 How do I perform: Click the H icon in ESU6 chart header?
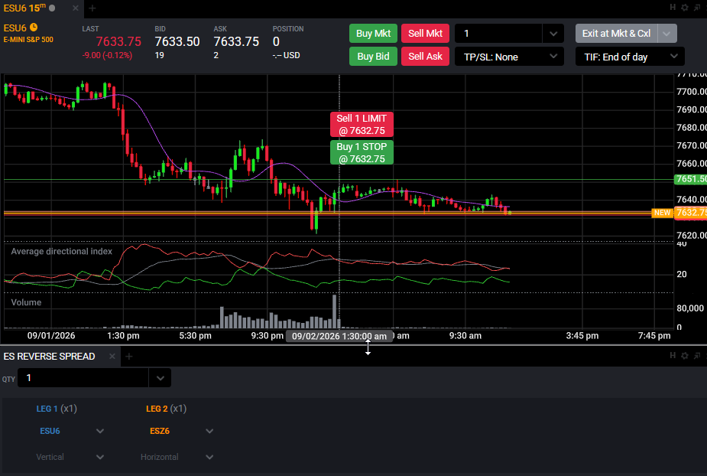(673, 7)
